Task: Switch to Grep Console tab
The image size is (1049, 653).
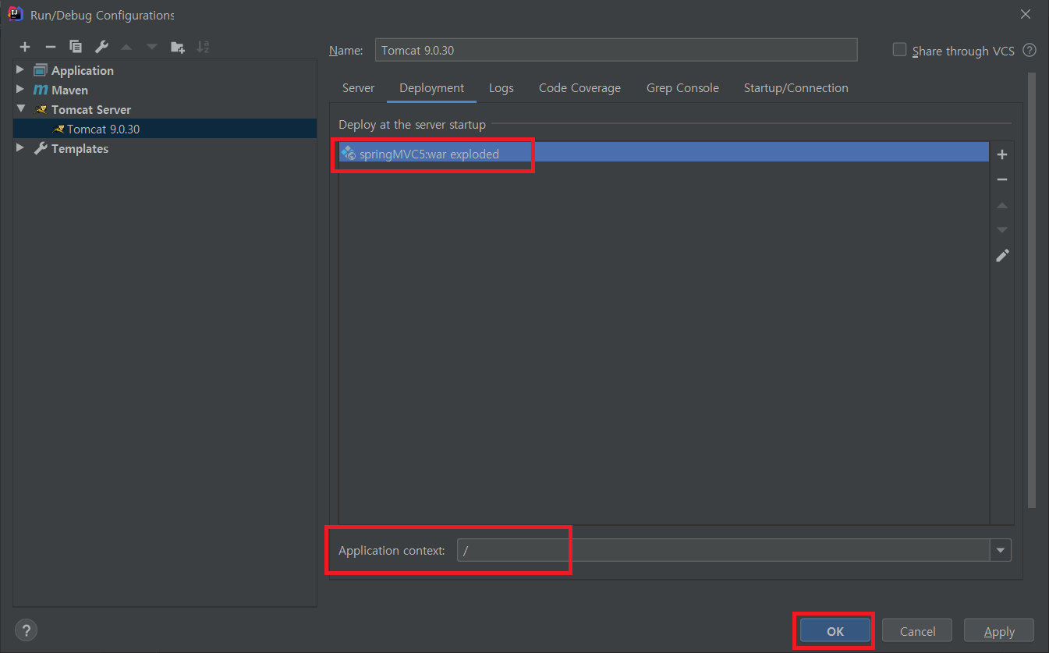Action: click(x=682, y=88)
